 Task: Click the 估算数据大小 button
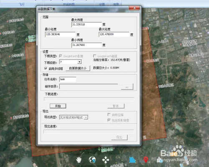point(78,68)
